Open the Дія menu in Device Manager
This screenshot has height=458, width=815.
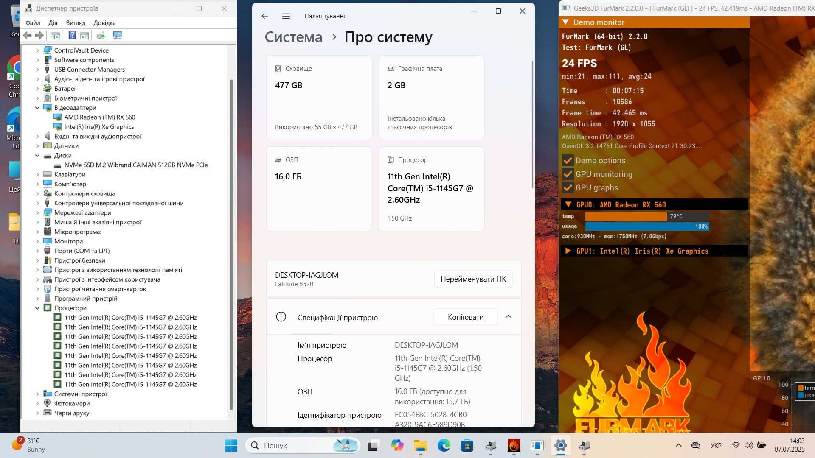point(53,23)
